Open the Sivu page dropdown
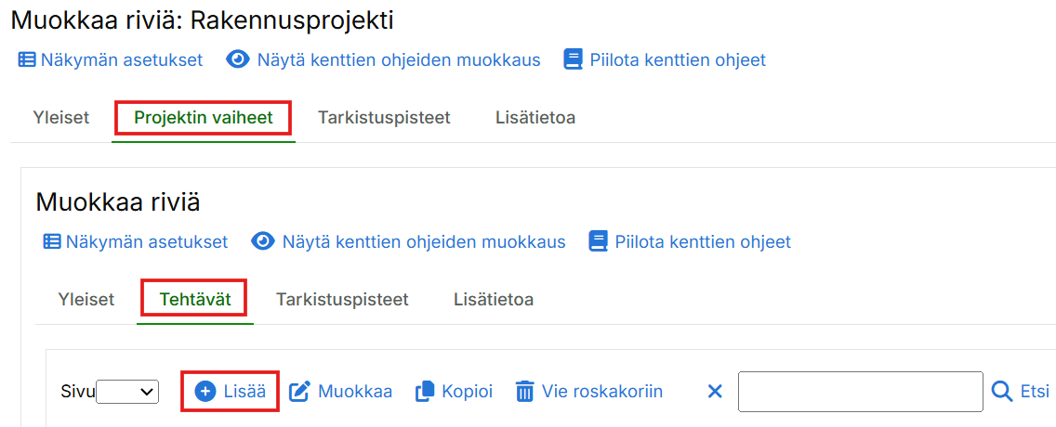Image resolution: width=1056 pixels, height=427 pixels. [x=128, y=393]
